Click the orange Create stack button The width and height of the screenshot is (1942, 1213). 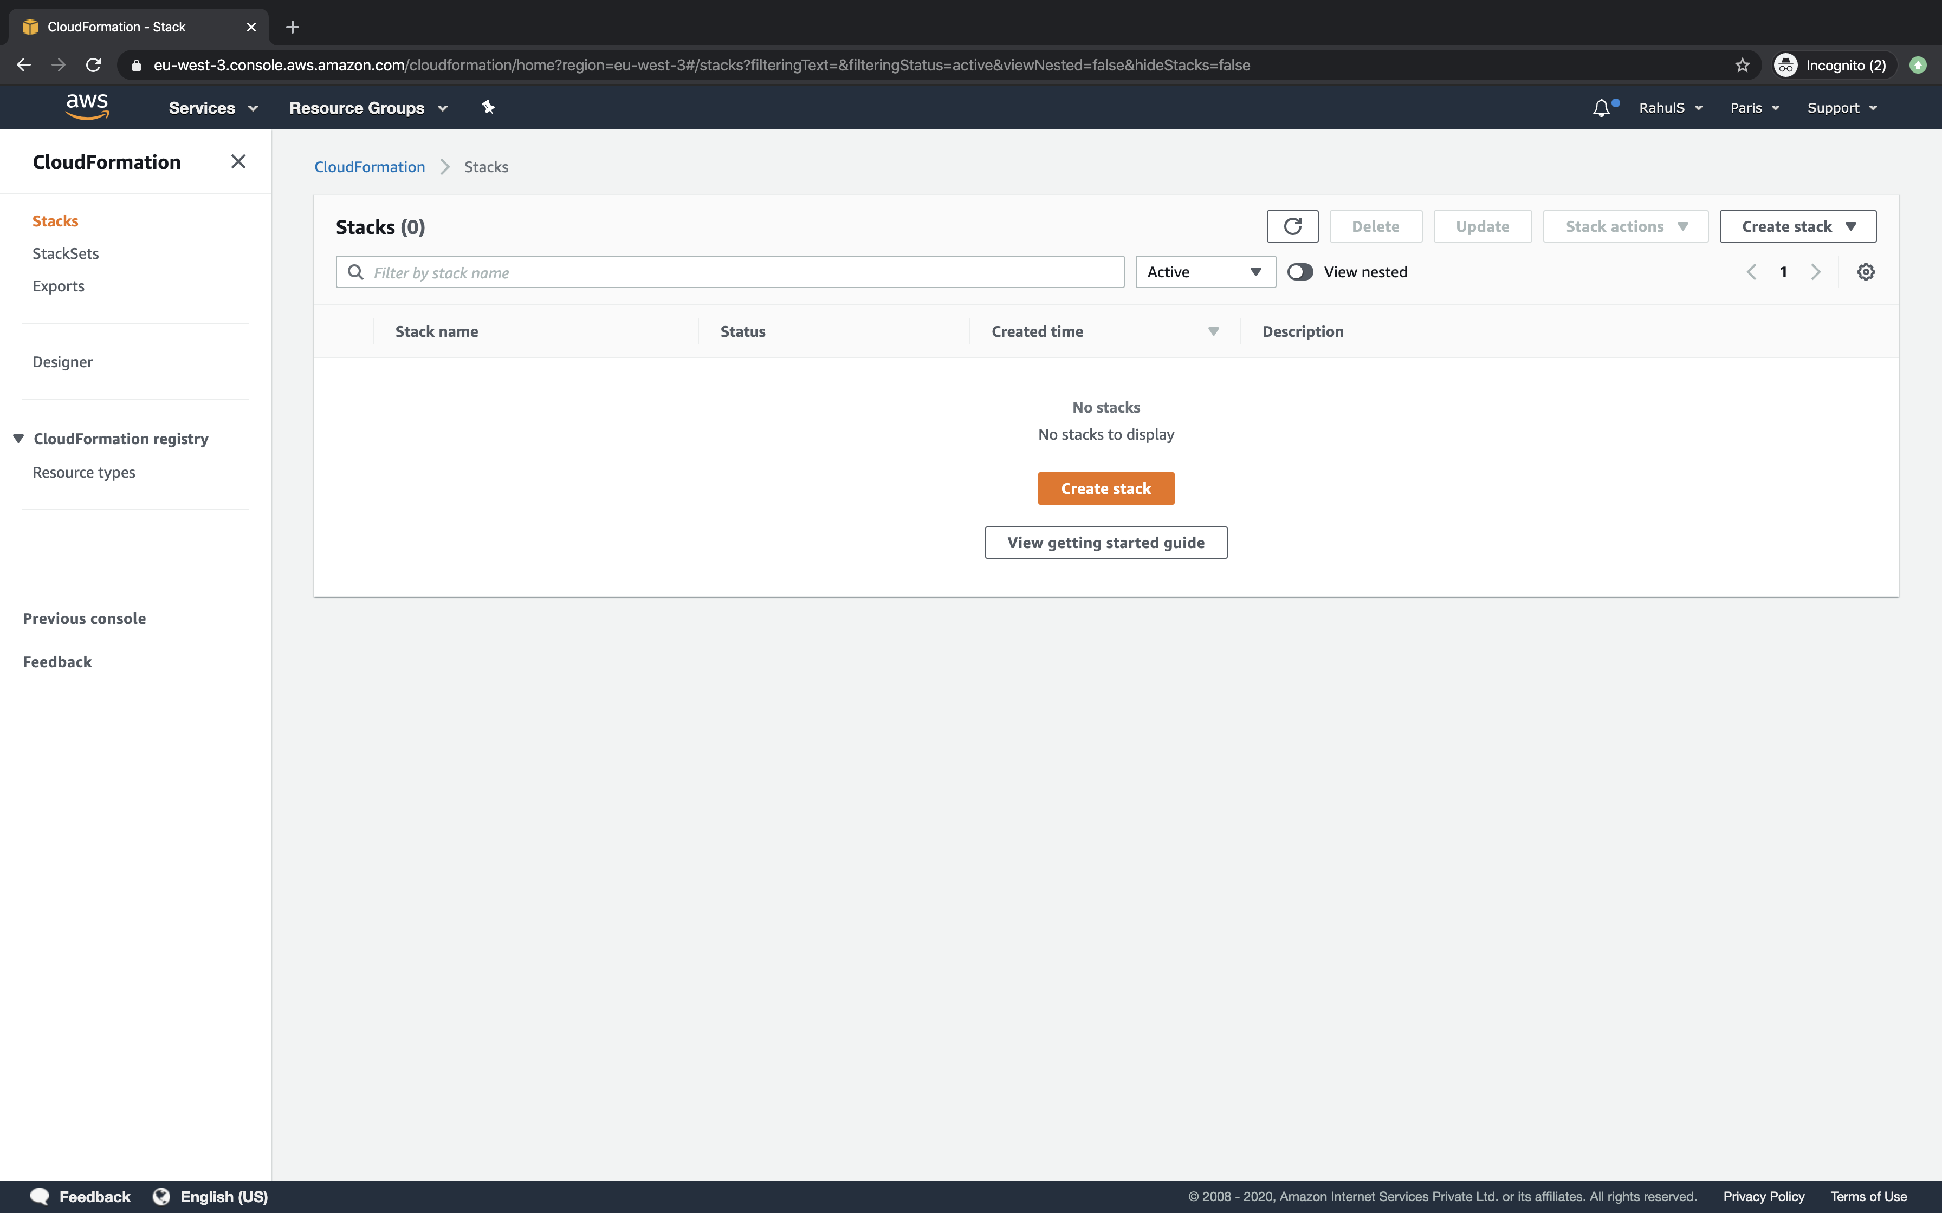pos(1105,488)
